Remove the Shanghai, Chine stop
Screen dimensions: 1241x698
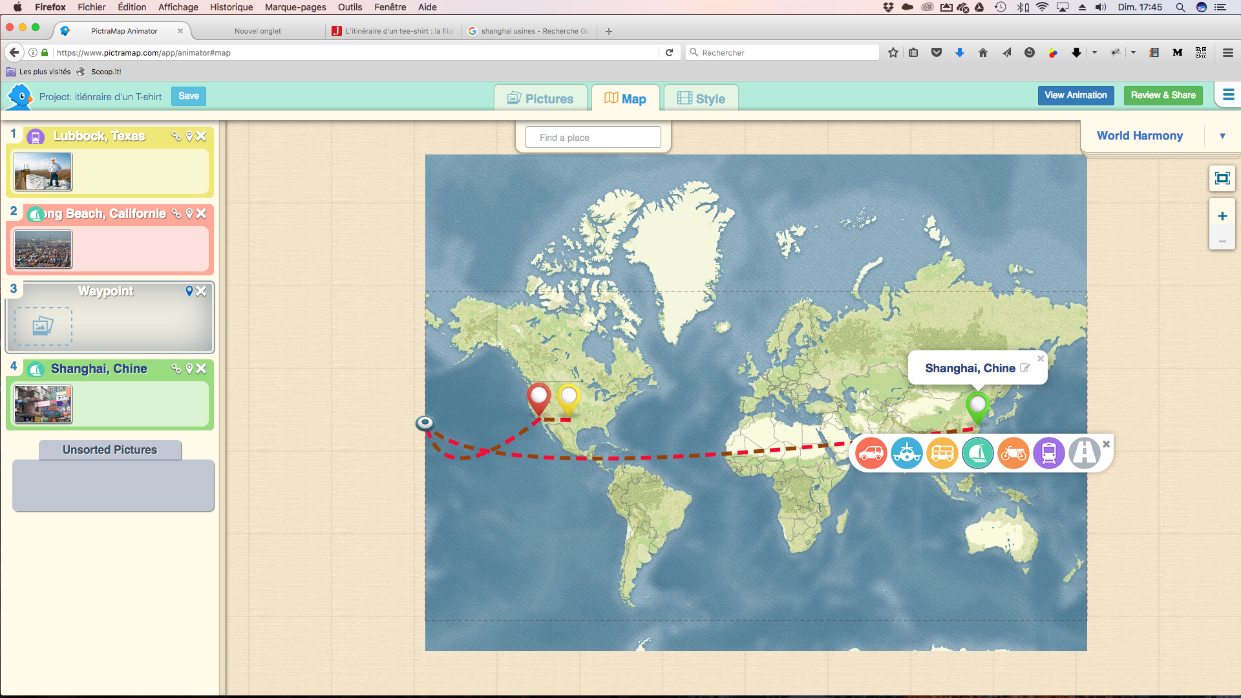coord(201,369)
